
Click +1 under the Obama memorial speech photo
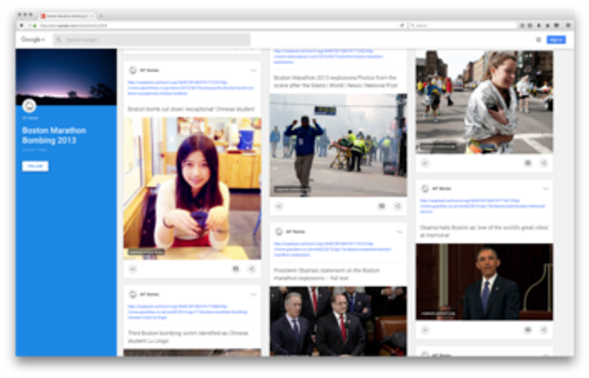[x=425, y=330]
